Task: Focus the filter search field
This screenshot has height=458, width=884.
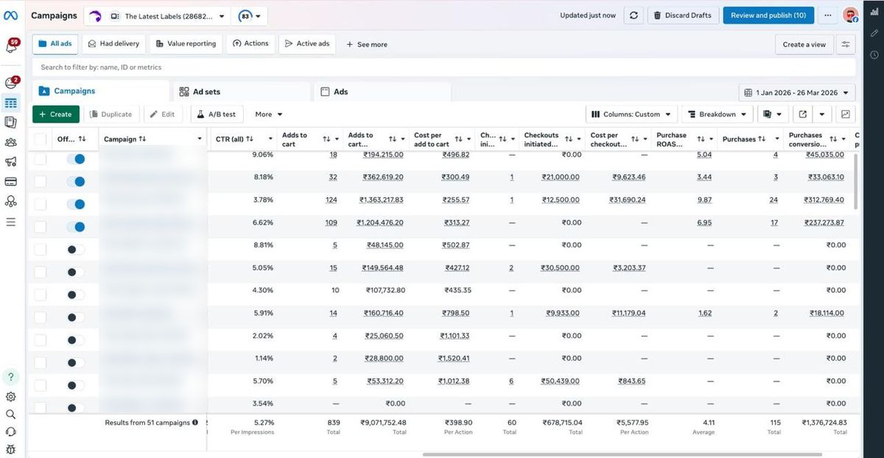Action: [444, 67]
